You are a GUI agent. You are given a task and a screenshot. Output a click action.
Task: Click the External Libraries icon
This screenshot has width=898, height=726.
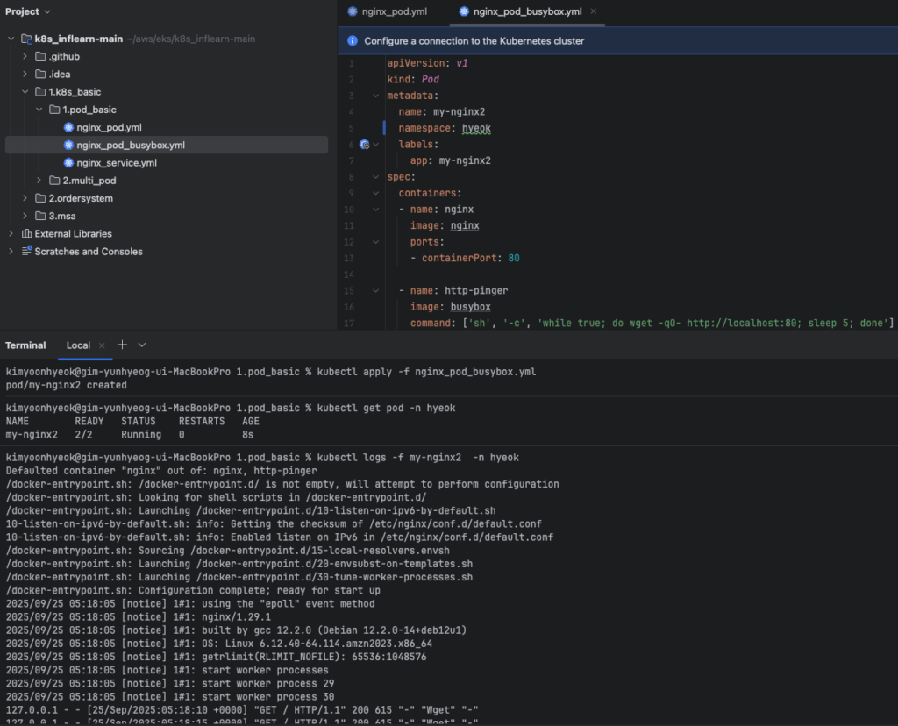(x=25, y=234)
